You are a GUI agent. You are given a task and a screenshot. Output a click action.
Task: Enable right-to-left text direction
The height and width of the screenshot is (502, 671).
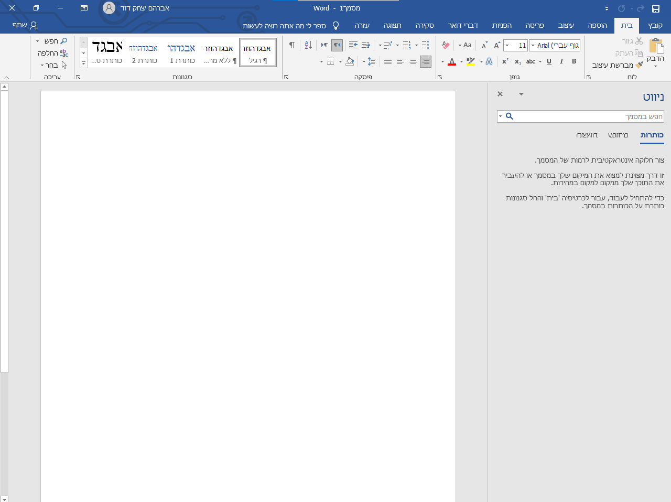[x=337, y=45]
